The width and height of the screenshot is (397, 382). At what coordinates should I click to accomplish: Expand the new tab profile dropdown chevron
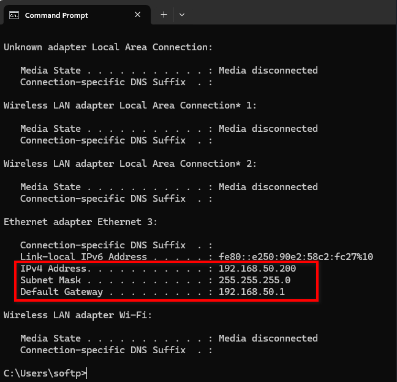pyautogui.click(x=182, y=15)
